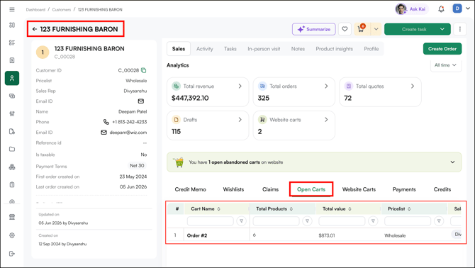Click the notification bell icon
This screenshot has width=475, height=268.
point(441,9)
